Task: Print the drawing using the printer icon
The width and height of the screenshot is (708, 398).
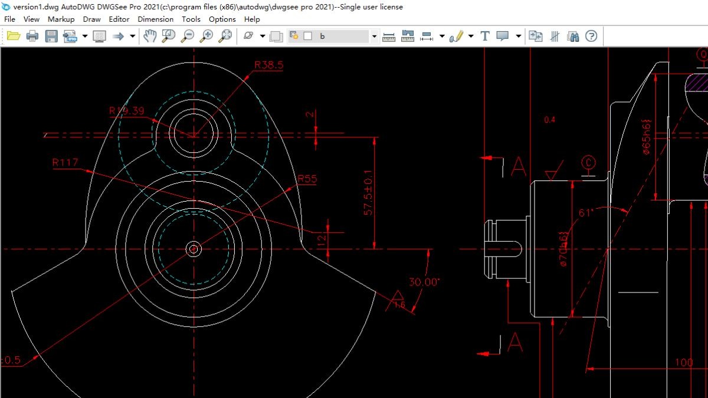Action: coord(32,36)
